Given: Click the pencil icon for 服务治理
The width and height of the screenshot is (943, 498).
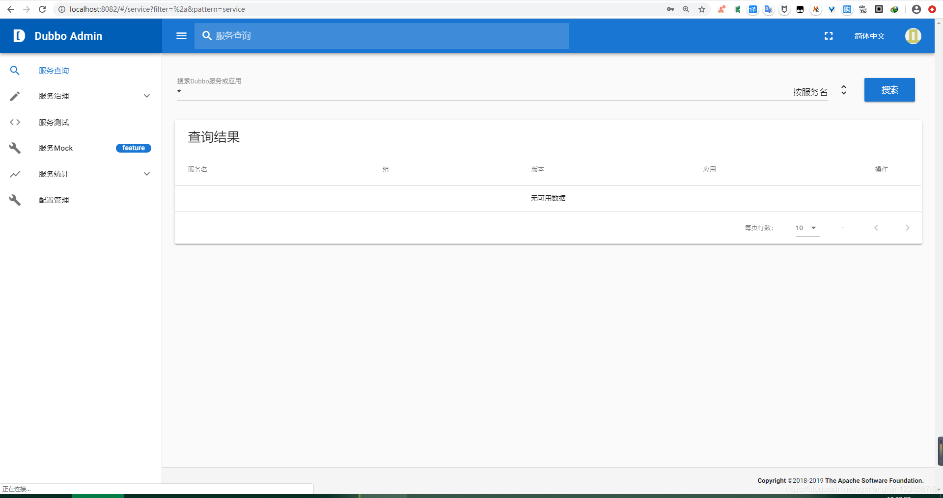Looking at the screenshot, I should pyautogui.click(x=15, y=96).
